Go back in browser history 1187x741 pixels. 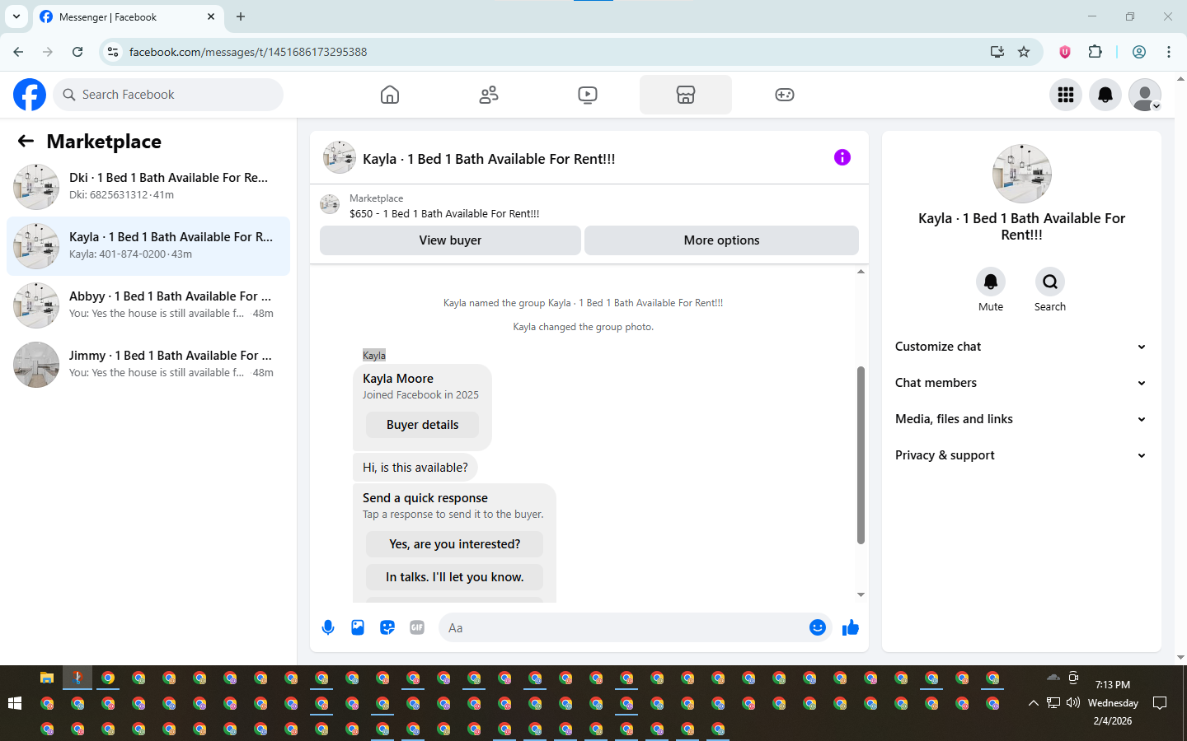(18, 52)
